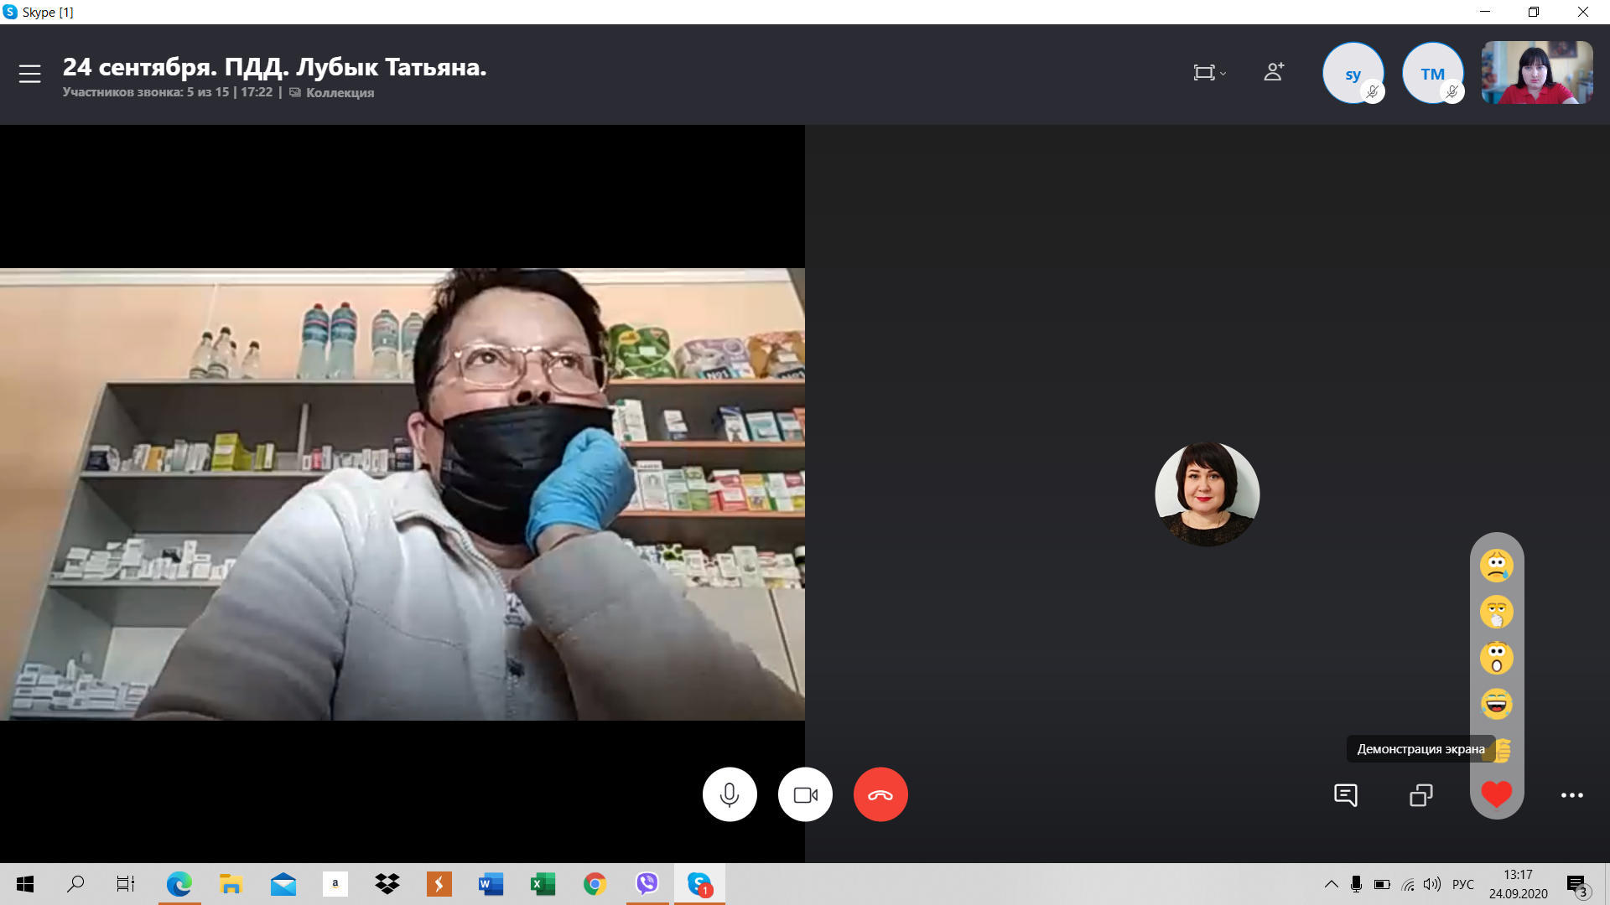Add participants to the call

1274,72
